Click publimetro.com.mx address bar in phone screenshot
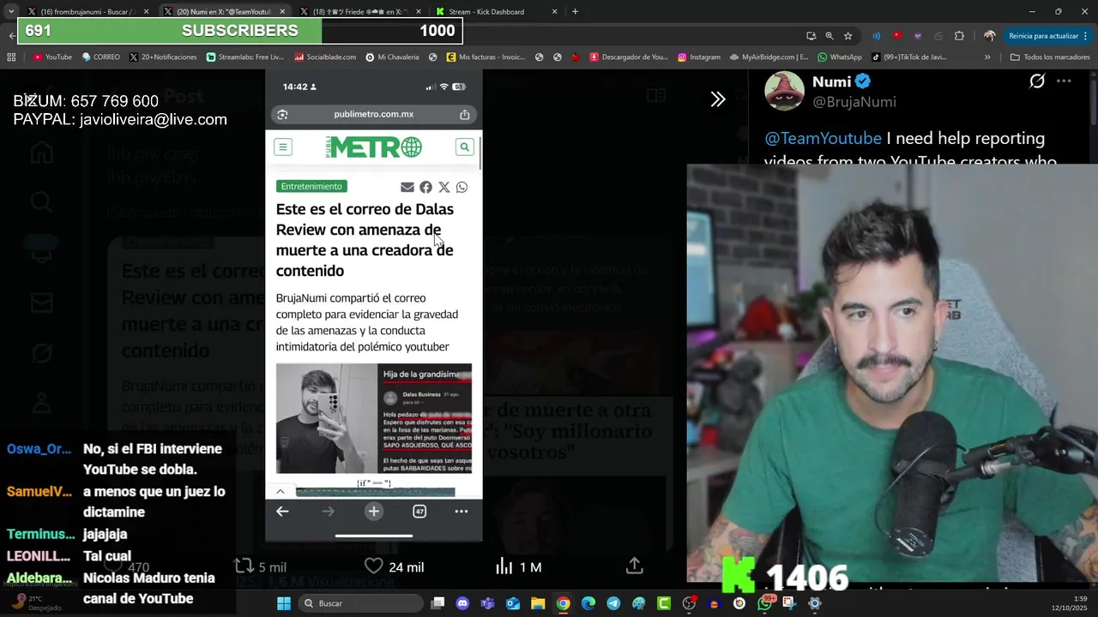 pyautogui.click(x=373, y=114)
